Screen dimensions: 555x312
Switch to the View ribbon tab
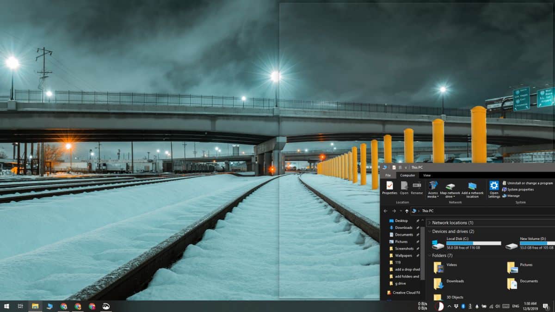(x=427, y=175)
